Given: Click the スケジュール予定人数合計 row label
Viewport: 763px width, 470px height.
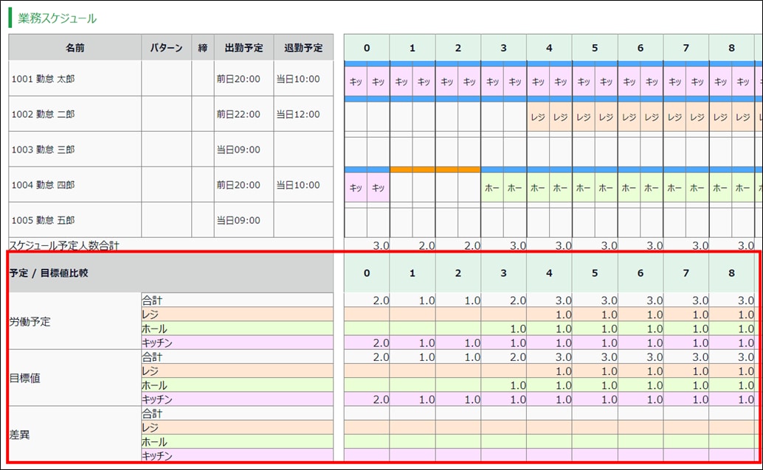Looking at the screenshot, I should pyautogui.click(x=63, y=245).
